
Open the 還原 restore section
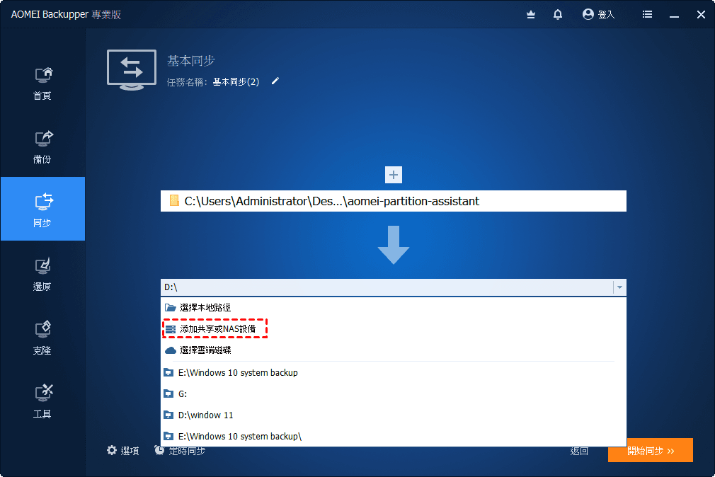[x=42, y=274]
